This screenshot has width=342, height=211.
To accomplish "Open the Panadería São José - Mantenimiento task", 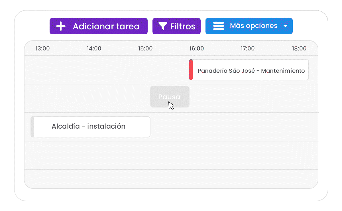I will [x=251, y=70].
